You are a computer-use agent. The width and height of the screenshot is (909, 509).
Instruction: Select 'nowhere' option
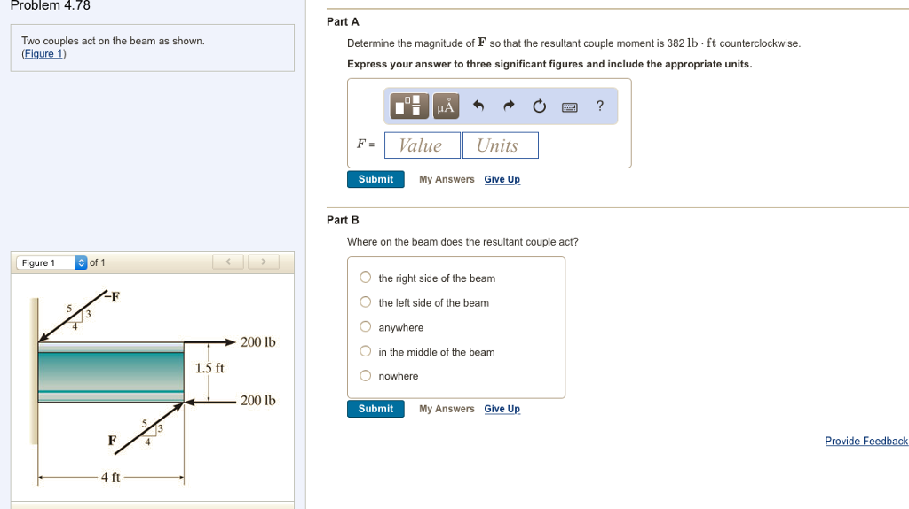[x=365, y=376]
